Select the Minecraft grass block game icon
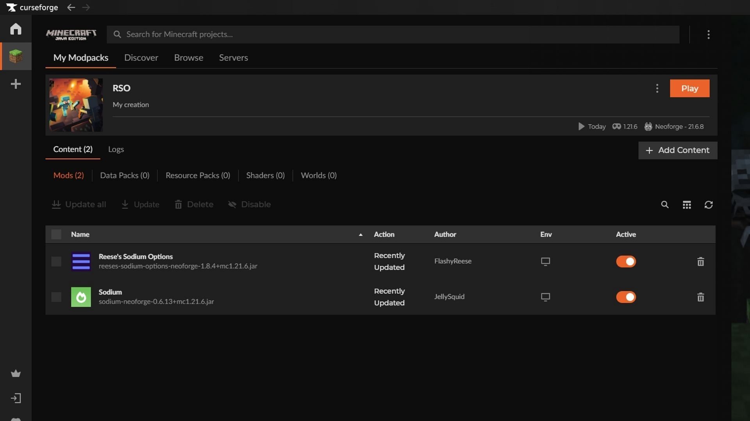750x421 pixels. click(x=16, y=56)
